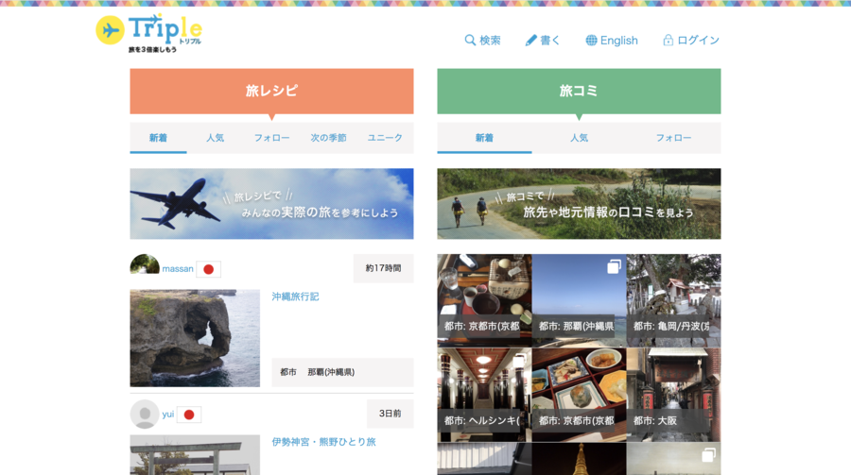Click 約17時間 timestamp label
This screenshot has height=475, width=851.
pyautogui.click(x=383, y=268)
